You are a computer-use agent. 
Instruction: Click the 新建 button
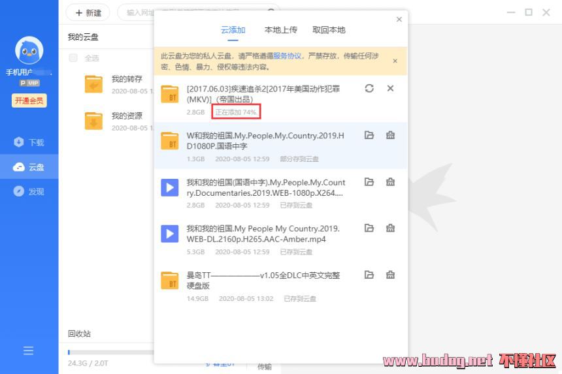88,12
